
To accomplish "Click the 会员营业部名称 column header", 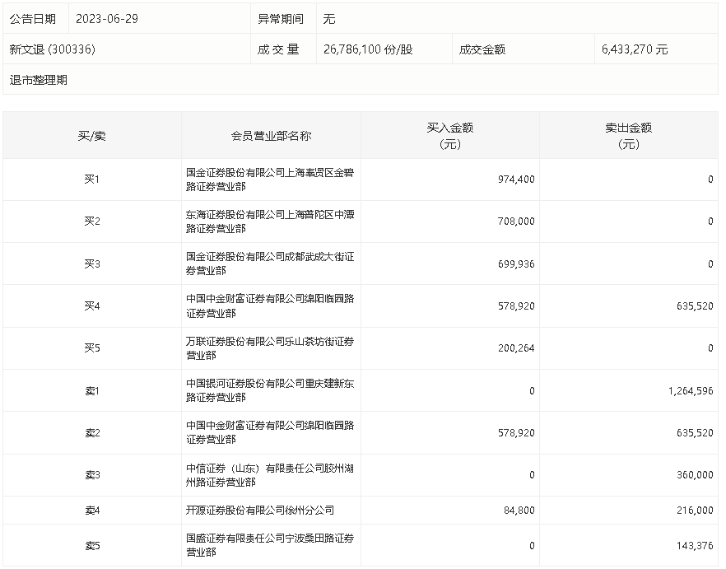I will tap(271, 136).
